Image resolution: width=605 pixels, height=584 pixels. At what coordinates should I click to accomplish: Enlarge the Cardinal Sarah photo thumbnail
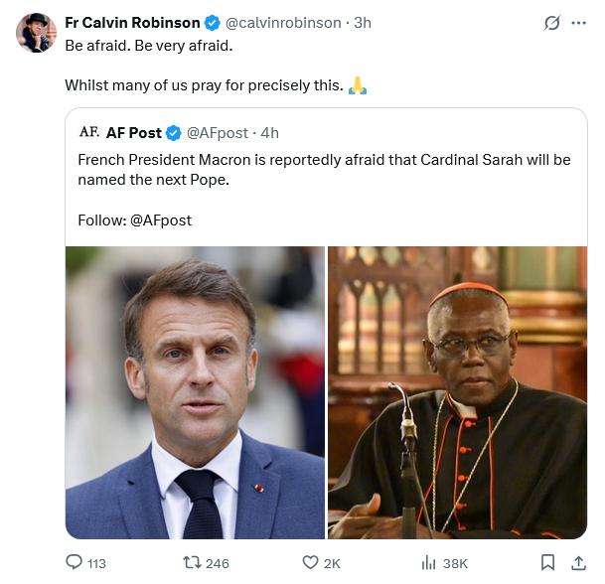coord(457,392)
